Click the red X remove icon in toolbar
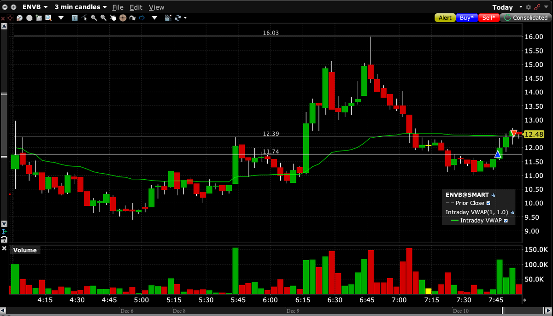This screenshot has height=316, width=553. (3, 18)
